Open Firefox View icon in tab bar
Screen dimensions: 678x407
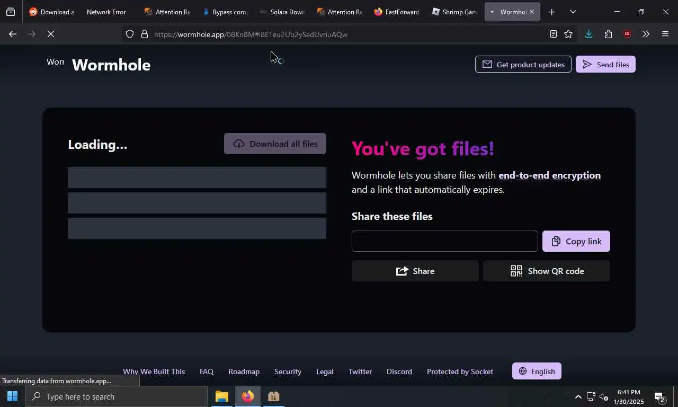[11, 12]
